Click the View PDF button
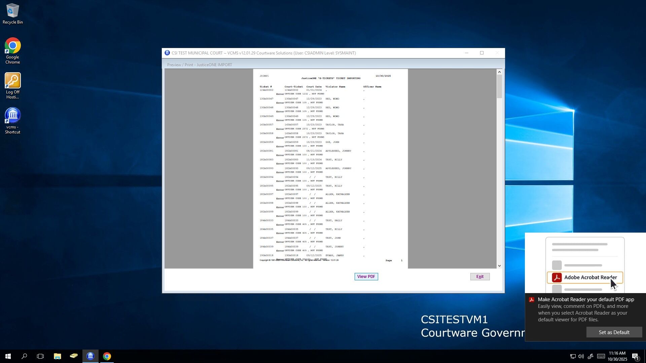The width and height of the screenshot is (646, 363). pyautogui.click(x=366, y=277)
